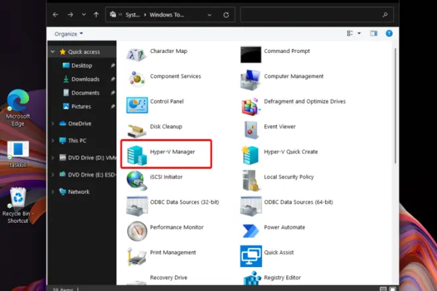The image size is (437, 291).
Task: Select the Recovery Drive label
Action: 169,277
